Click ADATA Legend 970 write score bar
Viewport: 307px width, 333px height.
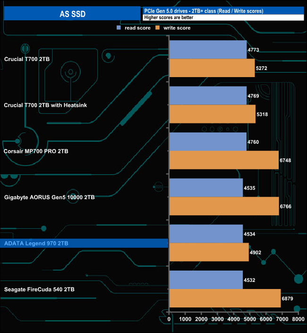click(x=209, y=252)
